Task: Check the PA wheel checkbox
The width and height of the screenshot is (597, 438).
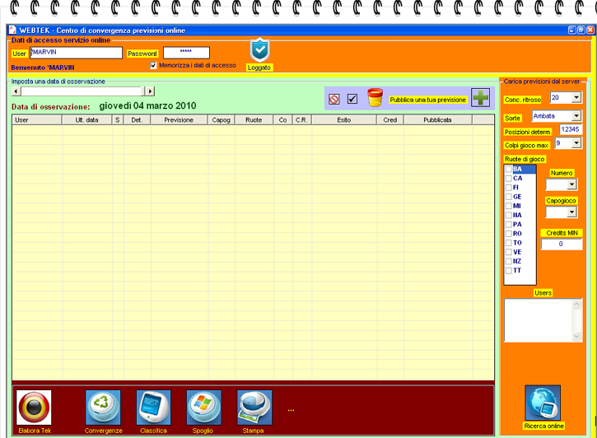Action: click(x=509, y=224)
